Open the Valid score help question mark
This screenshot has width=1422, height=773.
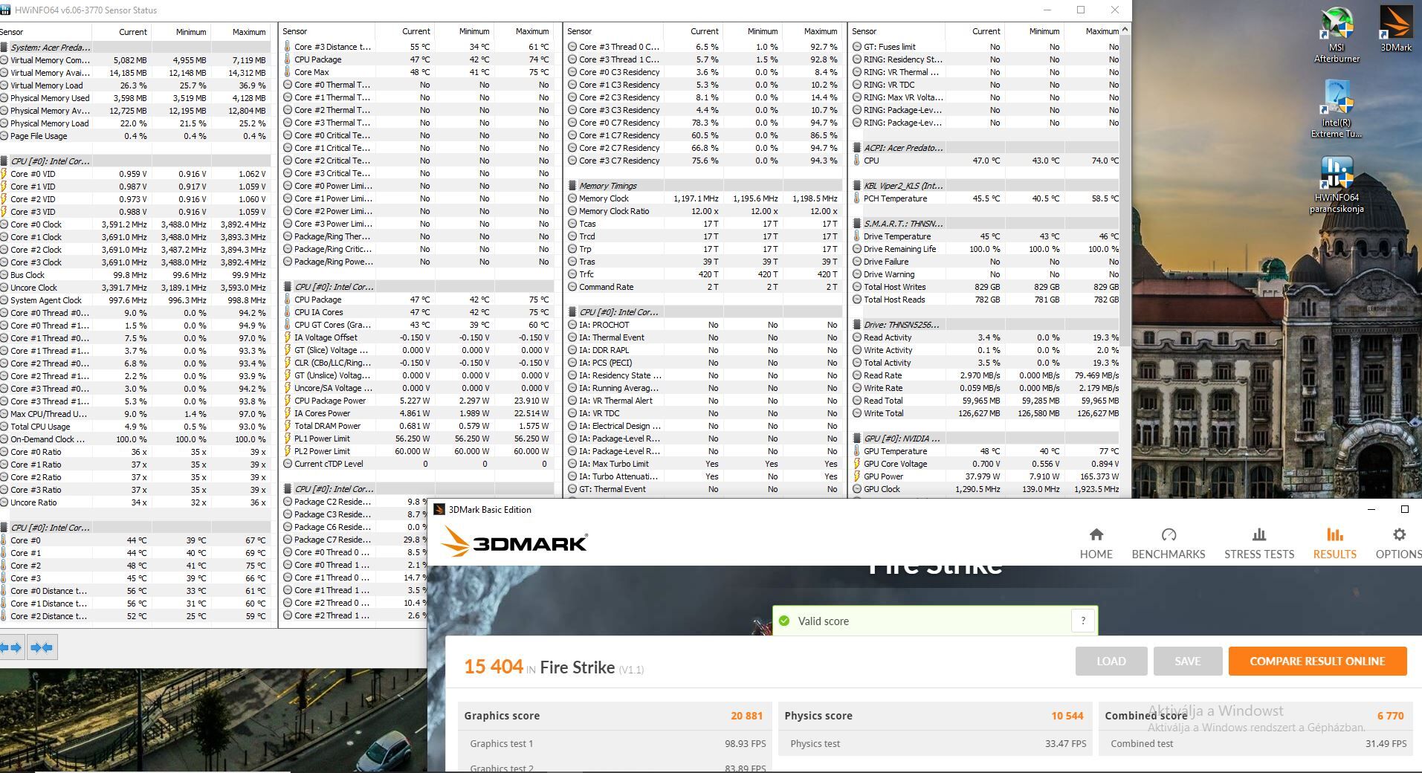click(1082, 621)
